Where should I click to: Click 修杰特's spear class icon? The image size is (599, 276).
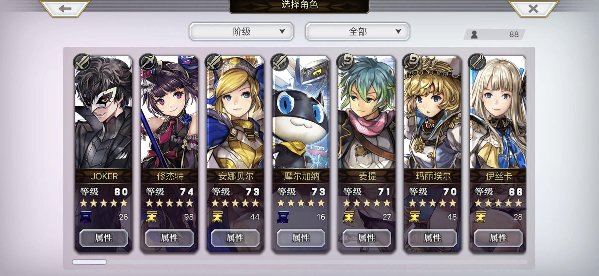pos(148,62)
